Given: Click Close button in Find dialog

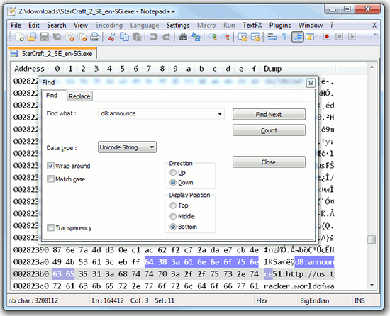Looking at the screenshot, I should click(269, 162).
